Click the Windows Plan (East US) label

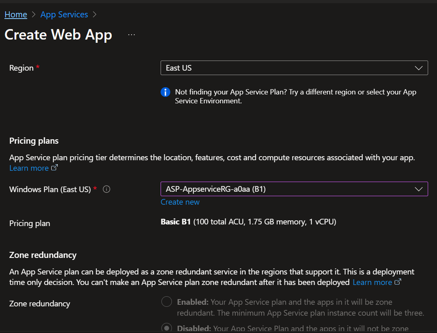tap(50, 189)
